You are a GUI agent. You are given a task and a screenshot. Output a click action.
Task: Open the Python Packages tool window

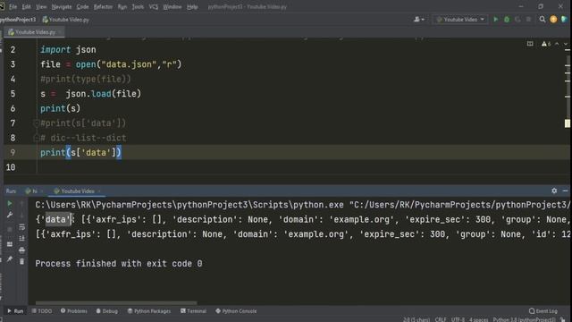point(149,311)
